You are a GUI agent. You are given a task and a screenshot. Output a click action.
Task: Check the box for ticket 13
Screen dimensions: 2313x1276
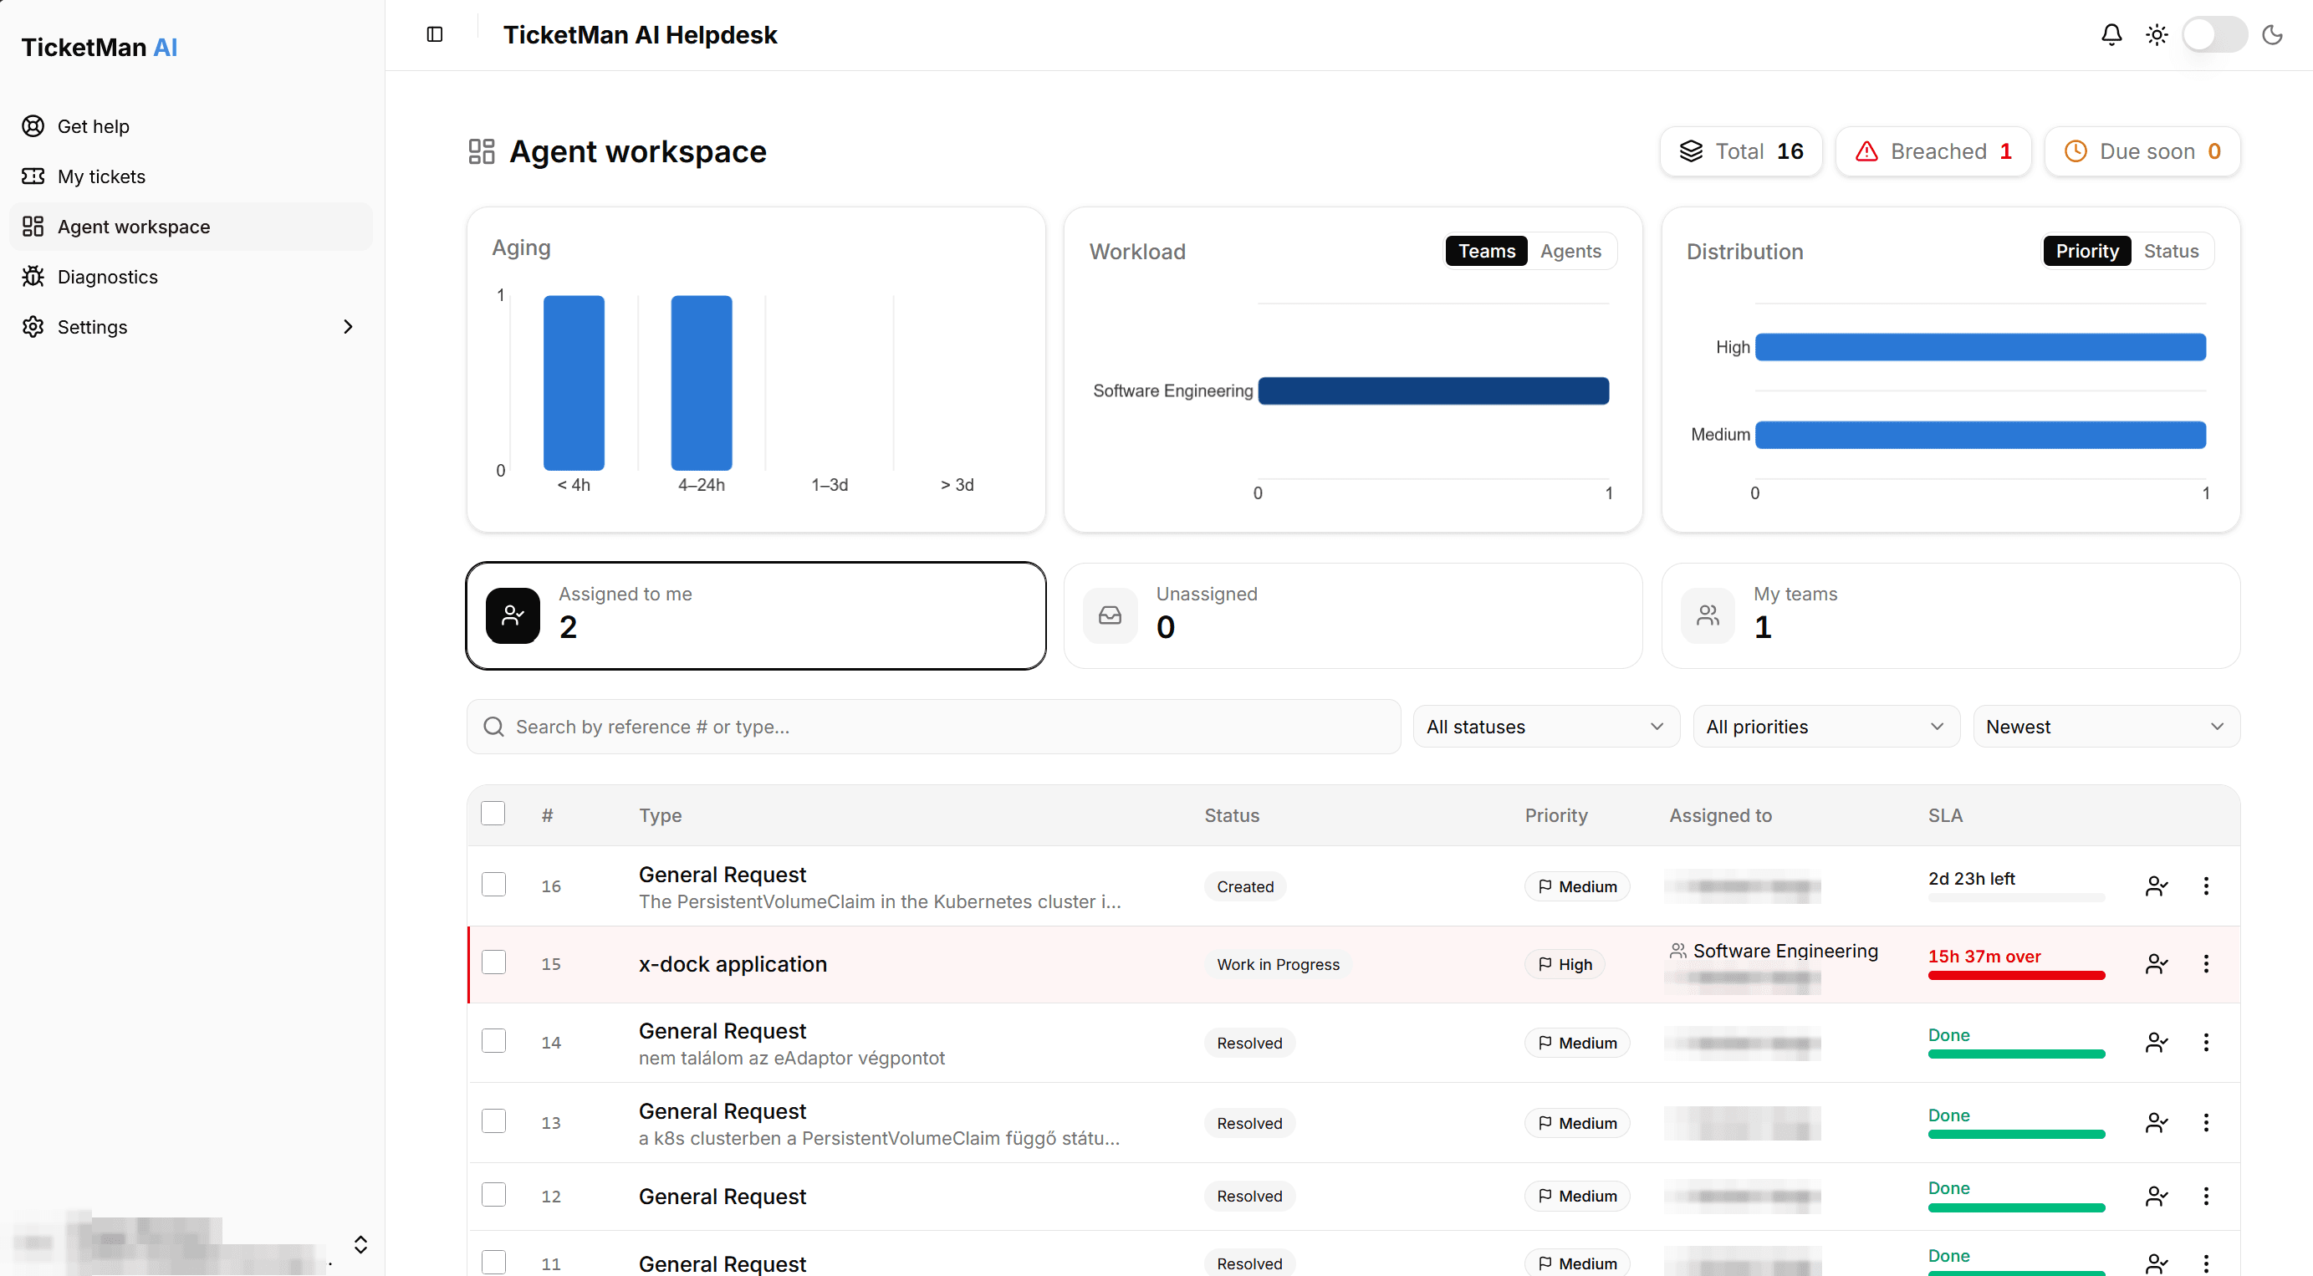coord(493,1120)
